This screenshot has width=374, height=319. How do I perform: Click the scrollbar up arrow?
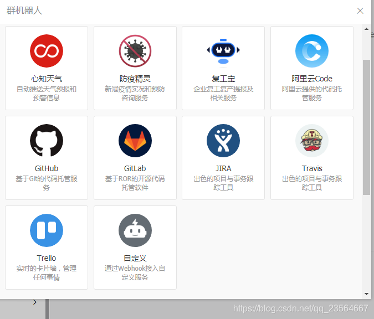tap(366, 29)
